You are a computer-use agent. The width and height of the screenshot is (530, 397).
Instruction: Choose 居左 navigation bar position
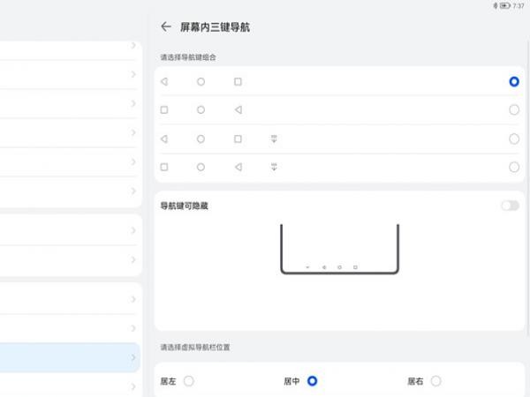pyautogui.click(x=189, y=381)
